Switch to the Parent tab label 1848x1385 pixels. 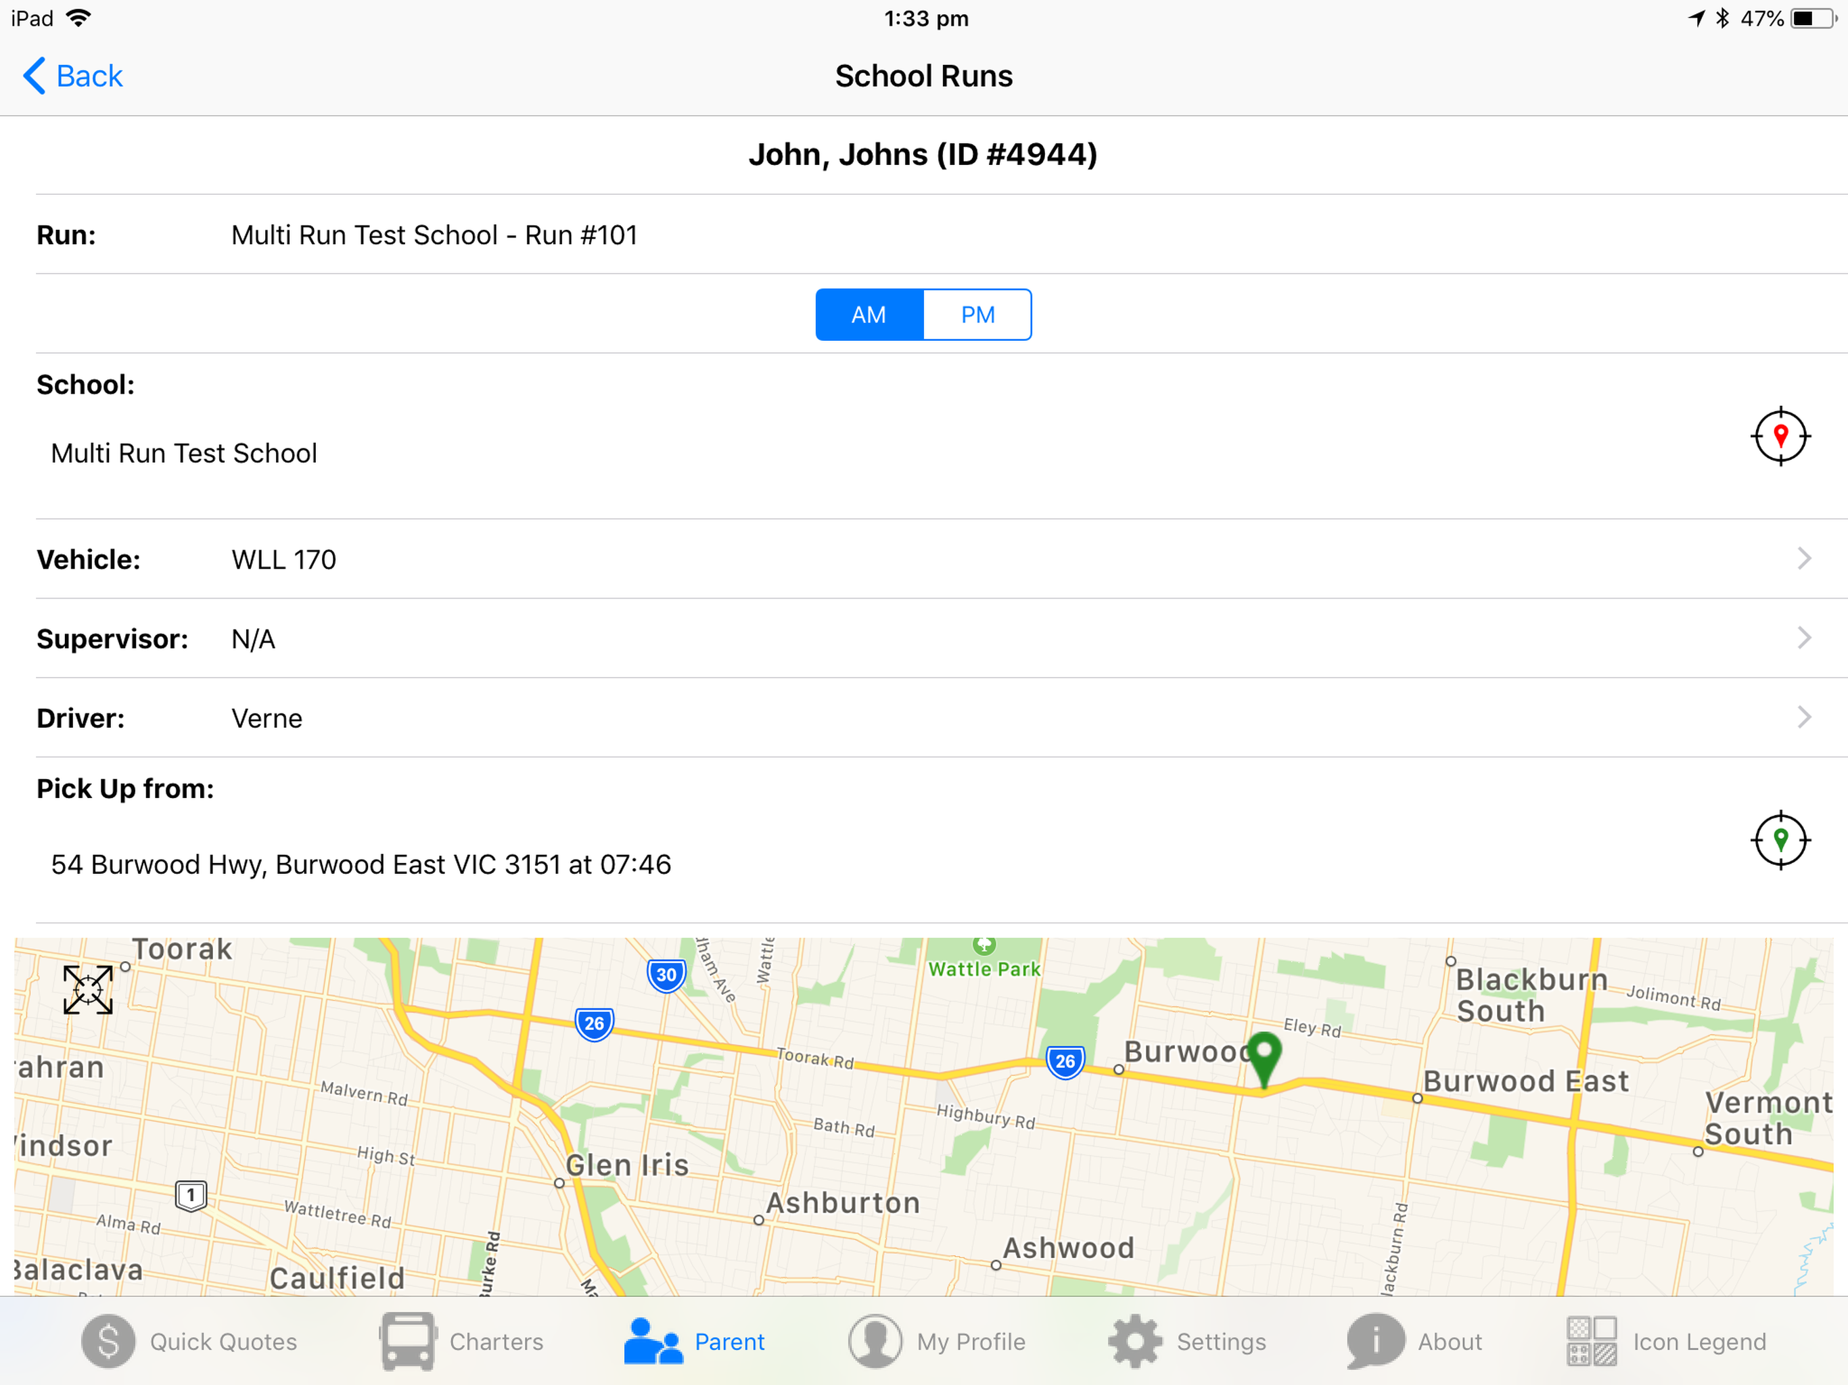[729, 1342]
